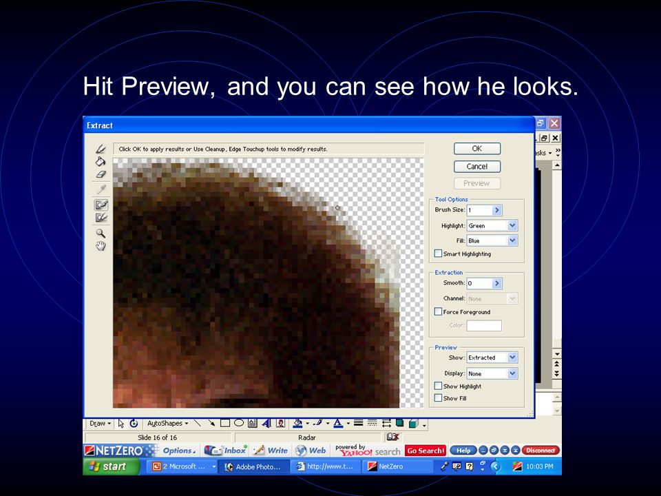
Task: Open NetZero Write mail
Action: (x=270, y=451)
